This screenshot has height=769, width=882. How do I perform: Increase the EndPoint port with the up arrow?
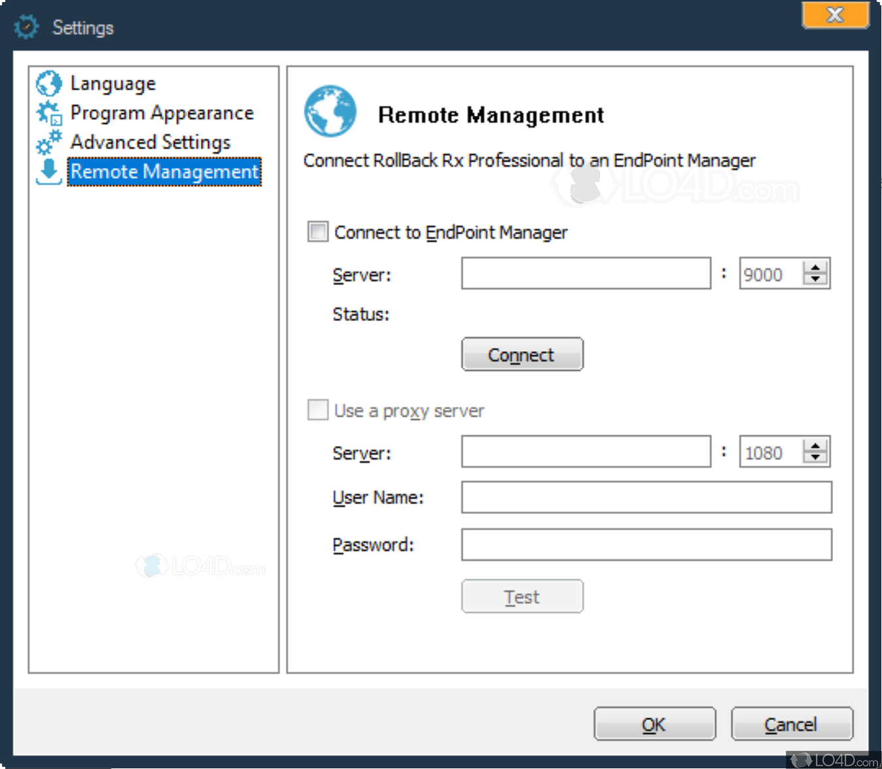(815, 267)
